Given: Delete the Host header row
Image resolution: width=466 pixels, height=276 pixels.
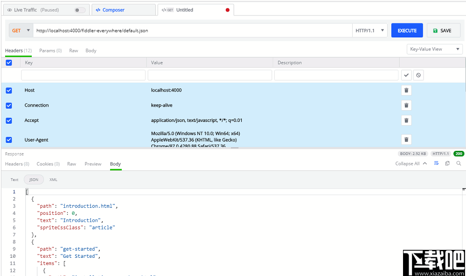Looking at the screenshot, I should click(x=406, y=90).
